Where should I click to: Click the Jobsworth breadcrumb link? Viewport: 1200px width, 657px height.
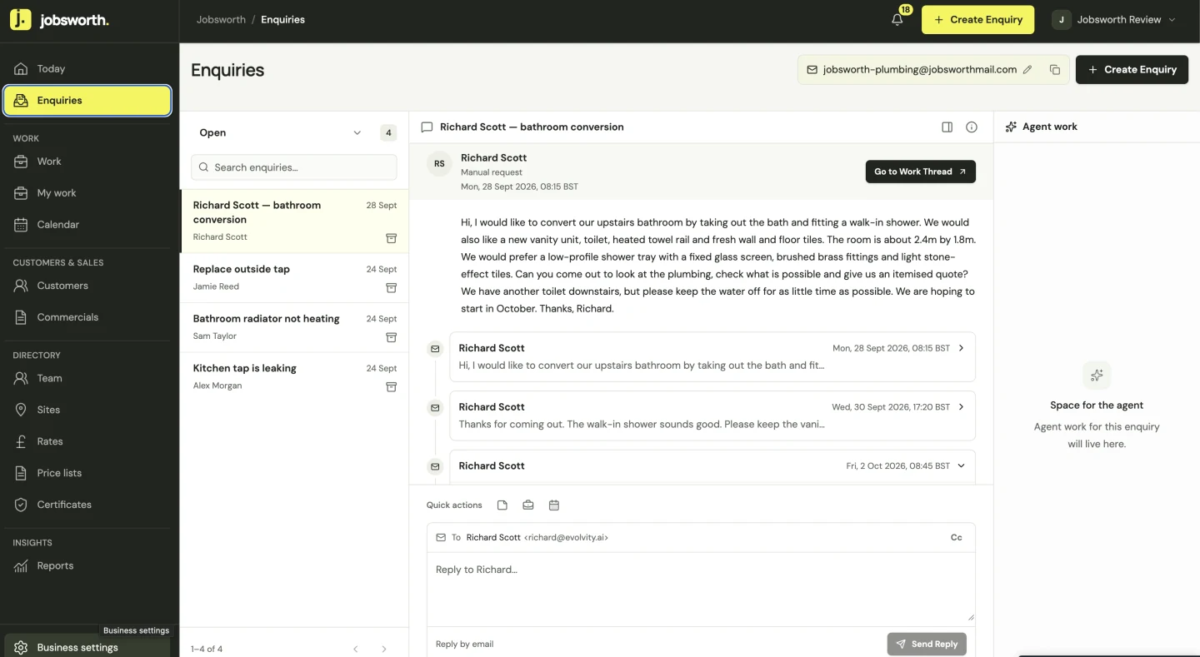(x=221, y=20)
